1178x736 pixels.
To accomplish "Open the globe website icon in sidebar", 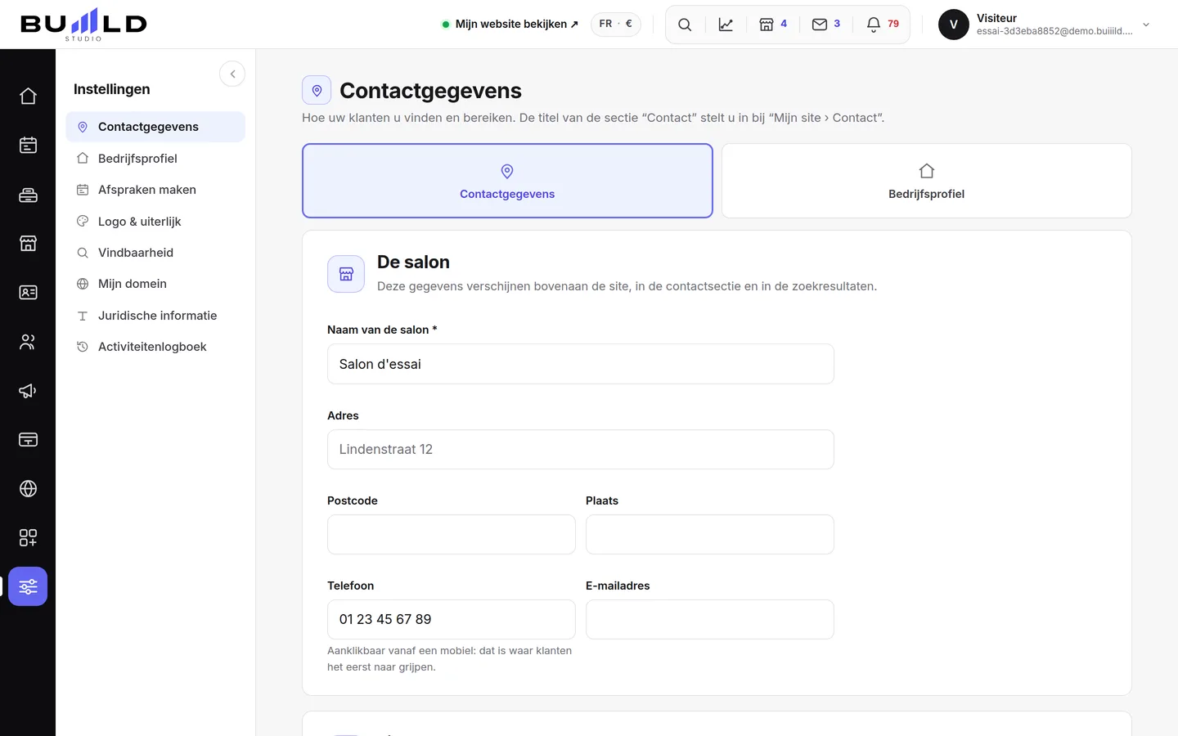I will [x=28, y=489].
